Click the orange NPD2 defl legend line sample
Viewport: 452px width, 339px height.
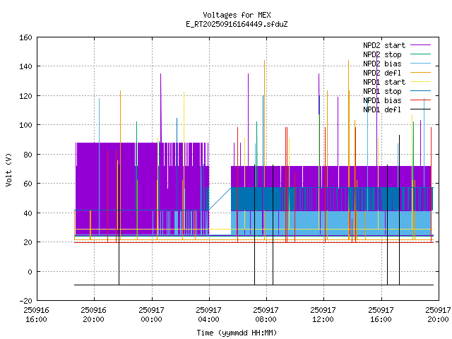[420, 73]
